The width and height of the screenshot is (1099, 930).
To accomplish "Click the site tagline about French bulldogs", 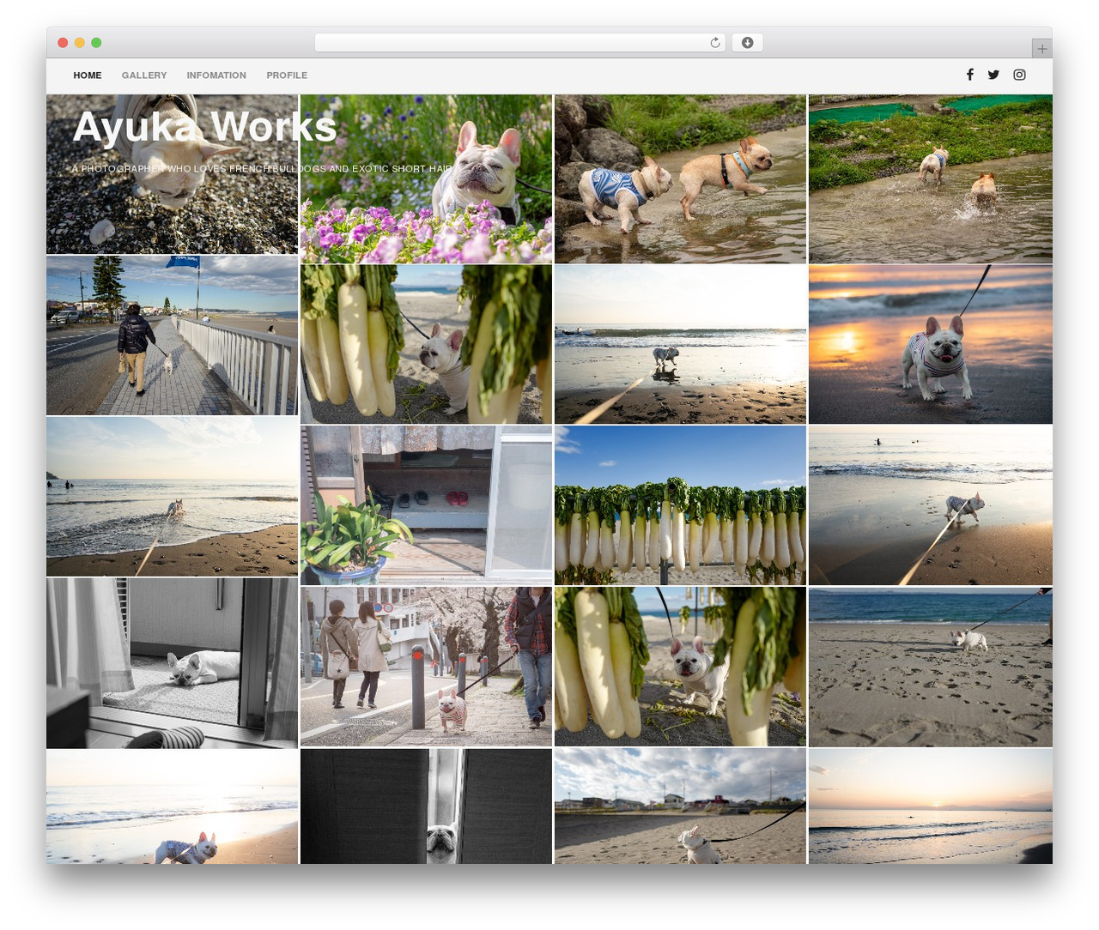I will tap(262, 169).
